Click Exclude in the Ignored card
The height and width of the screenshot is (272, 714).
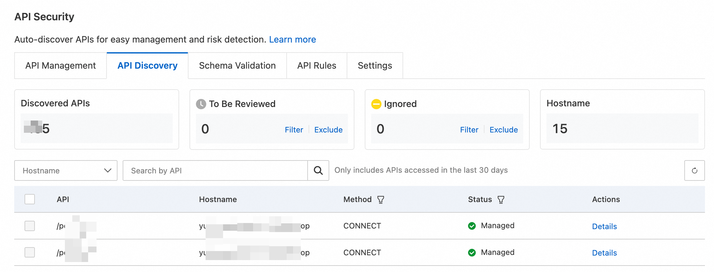click(x=504, y=130)
